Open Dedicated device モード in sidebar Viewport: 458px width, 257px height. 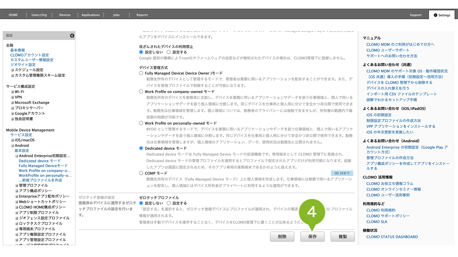pos(40,161)
